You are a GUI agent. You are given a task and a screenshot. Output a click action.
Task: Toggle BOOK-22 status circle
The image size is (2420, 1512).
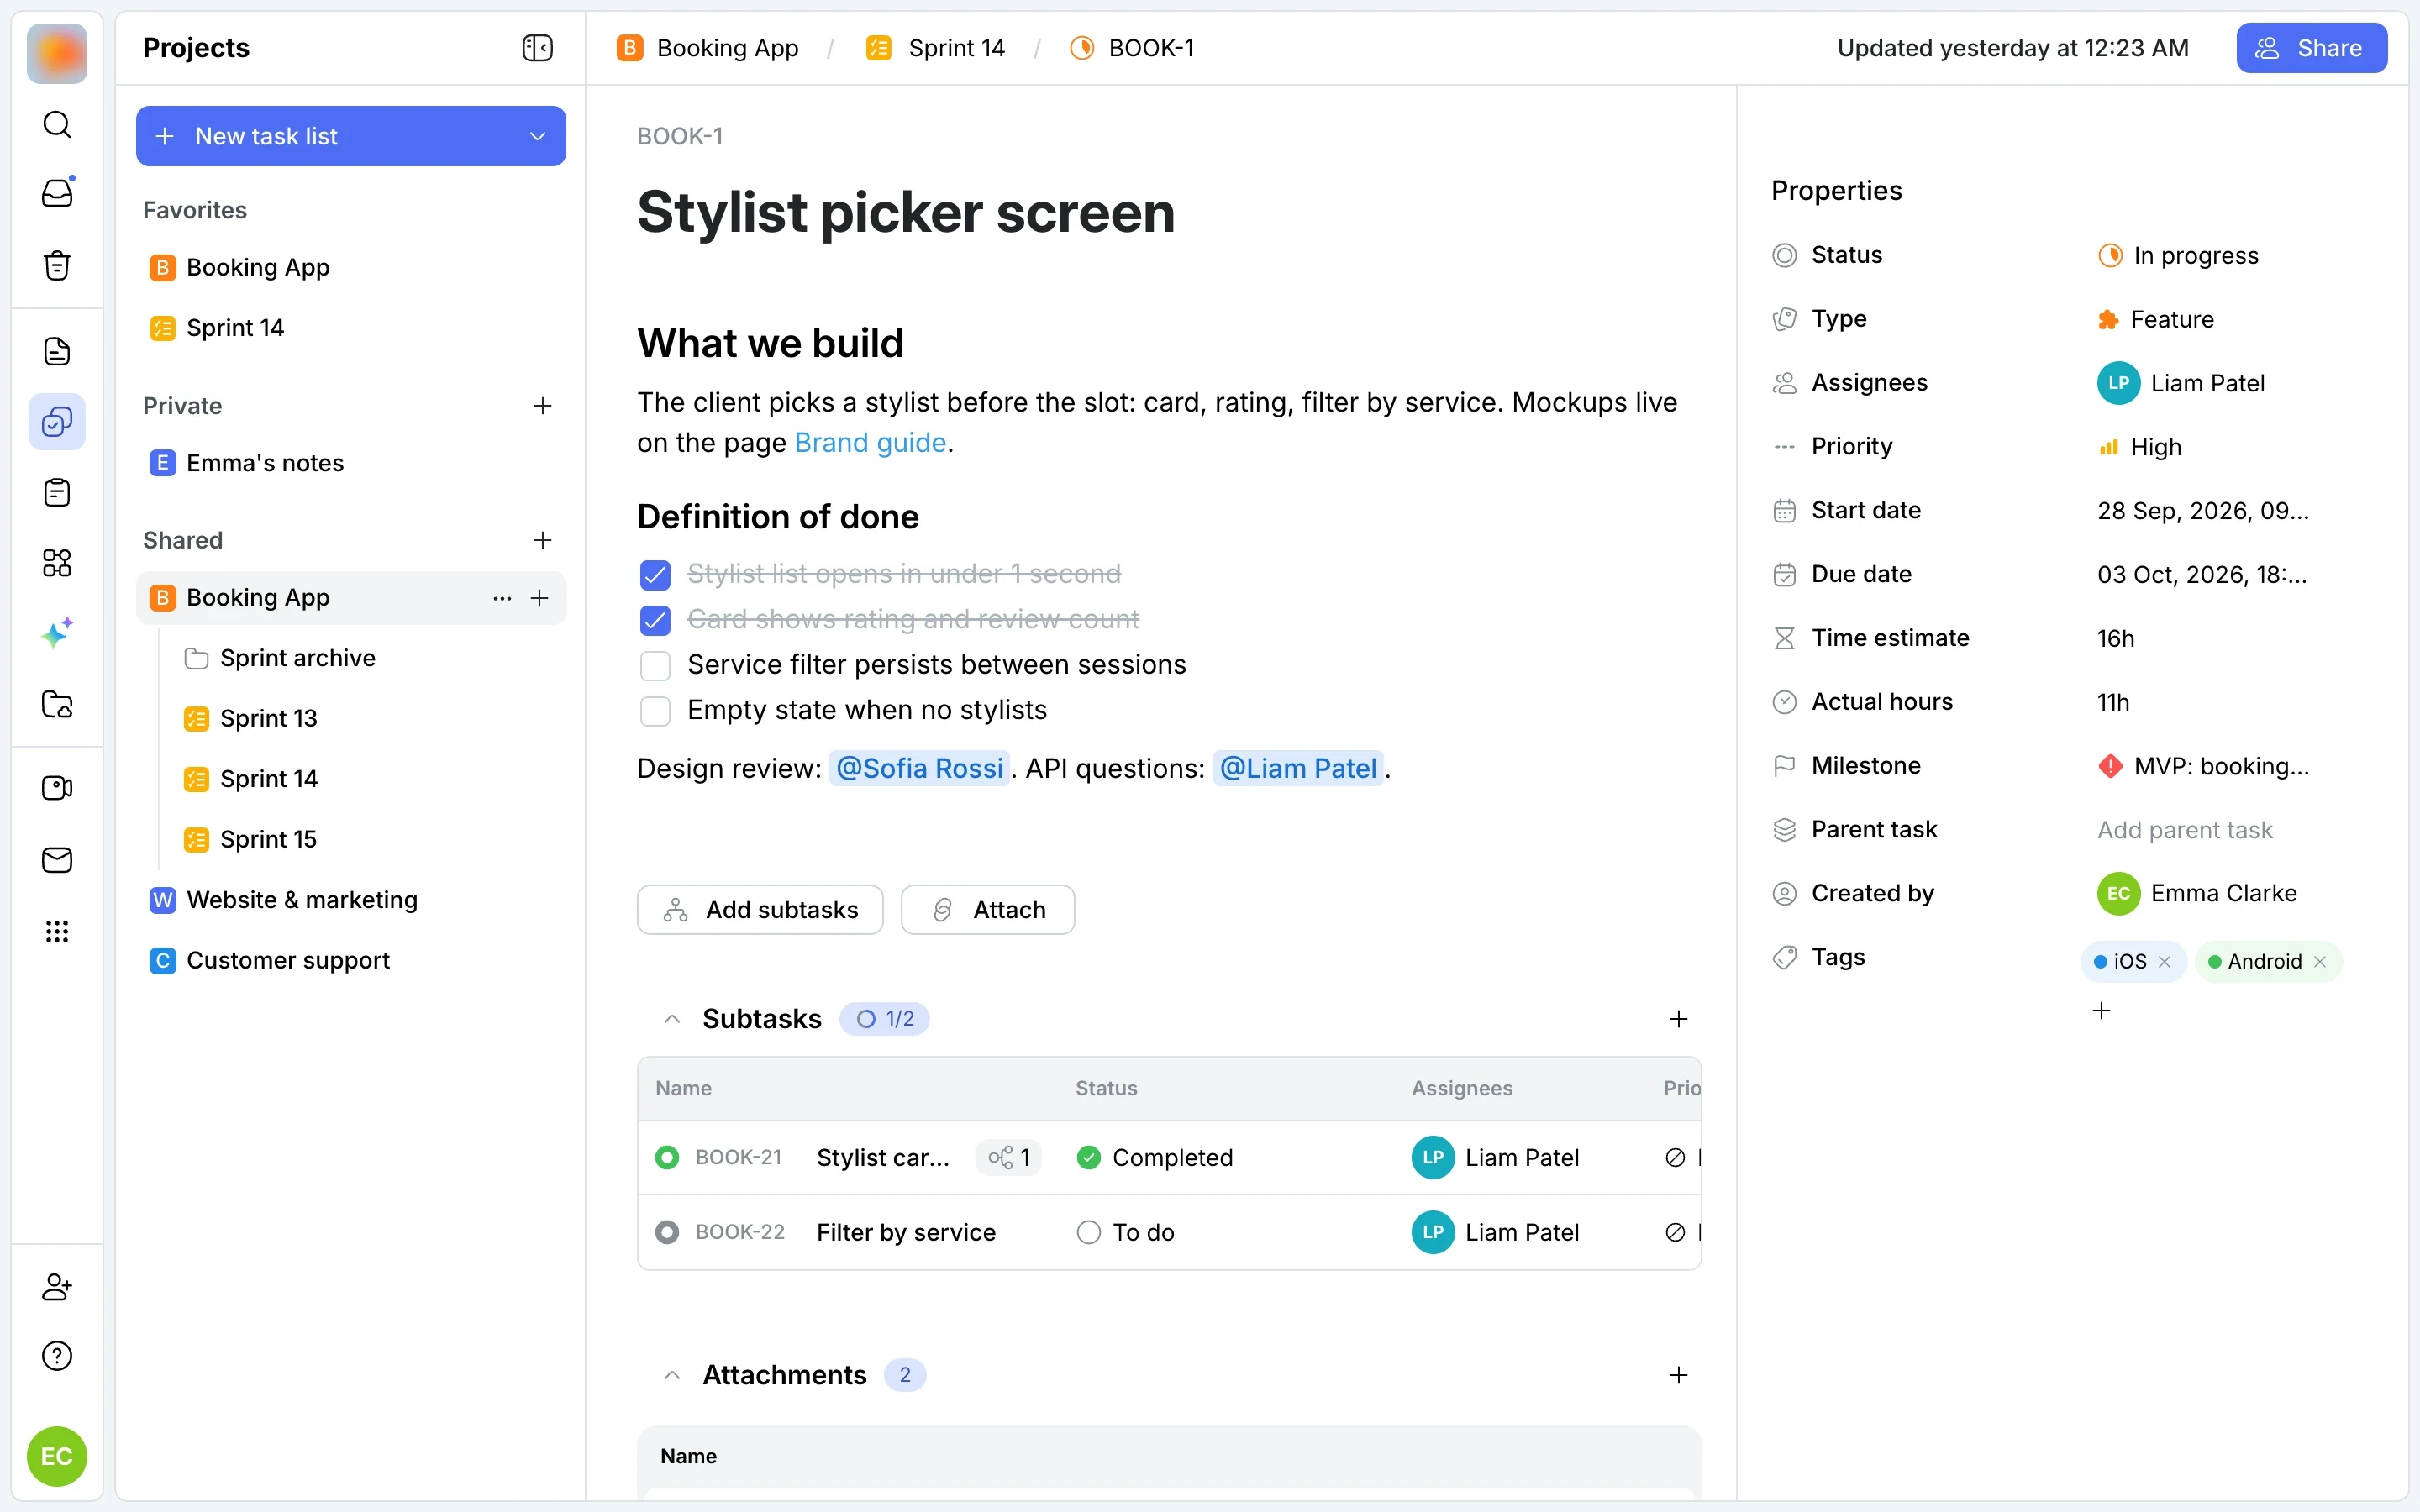(x=667, y=1233)
